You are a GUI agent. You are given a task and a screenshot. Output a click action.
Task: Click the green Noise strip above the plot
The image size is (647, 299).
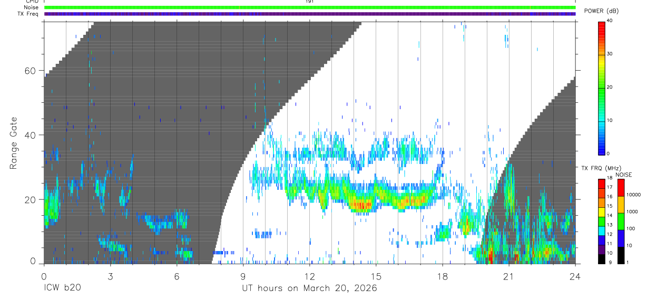(310, 7)
